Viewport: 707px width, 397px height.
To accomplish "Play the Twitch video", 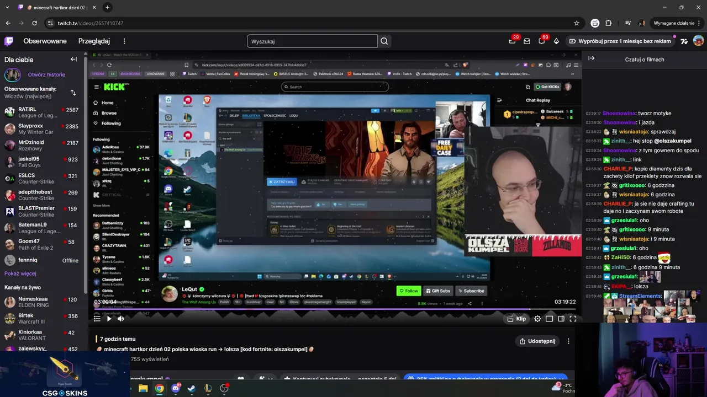I will pos(109,319).
